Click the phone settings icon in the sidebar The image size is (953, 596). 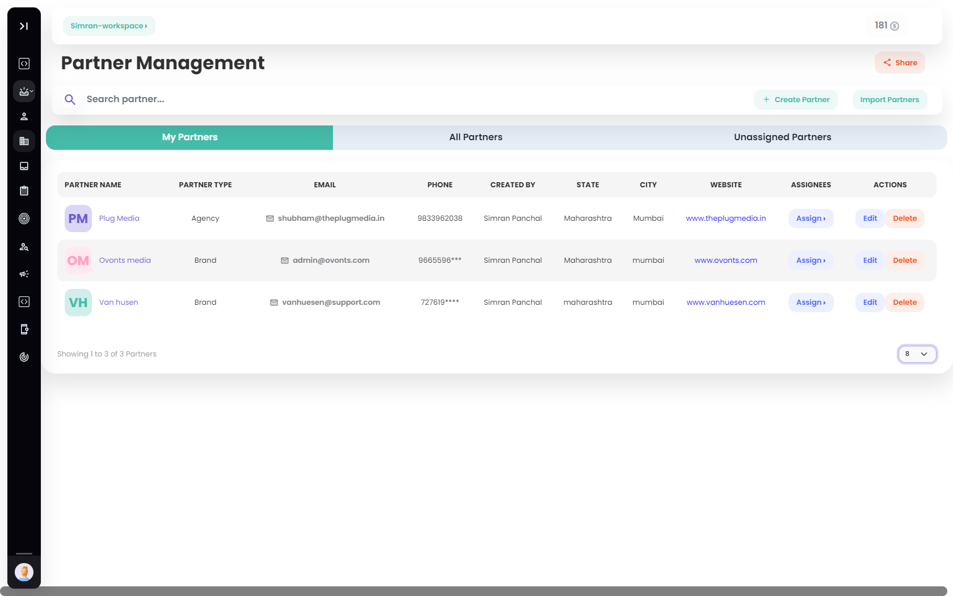click(24, 329)
